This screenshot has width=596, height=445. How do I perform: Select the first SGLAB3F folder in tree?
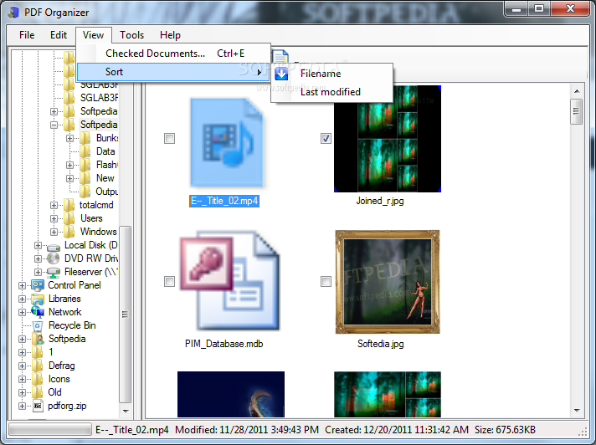99,85
